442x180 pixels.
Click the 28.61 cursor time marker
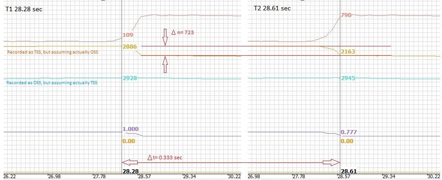348,171
